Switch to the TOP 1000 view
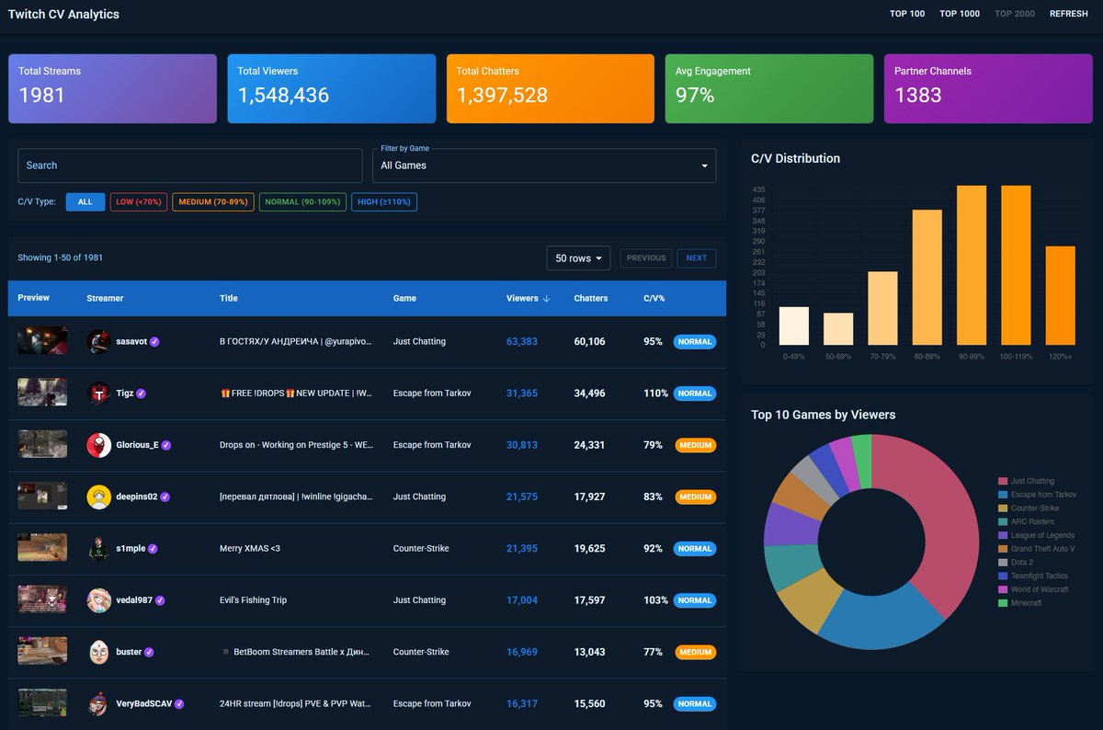Screen dimensions: 1103x730 tap(960, 14)
